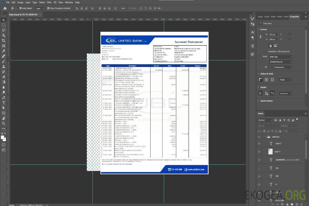Select the Pen tool

pos(3,98)
